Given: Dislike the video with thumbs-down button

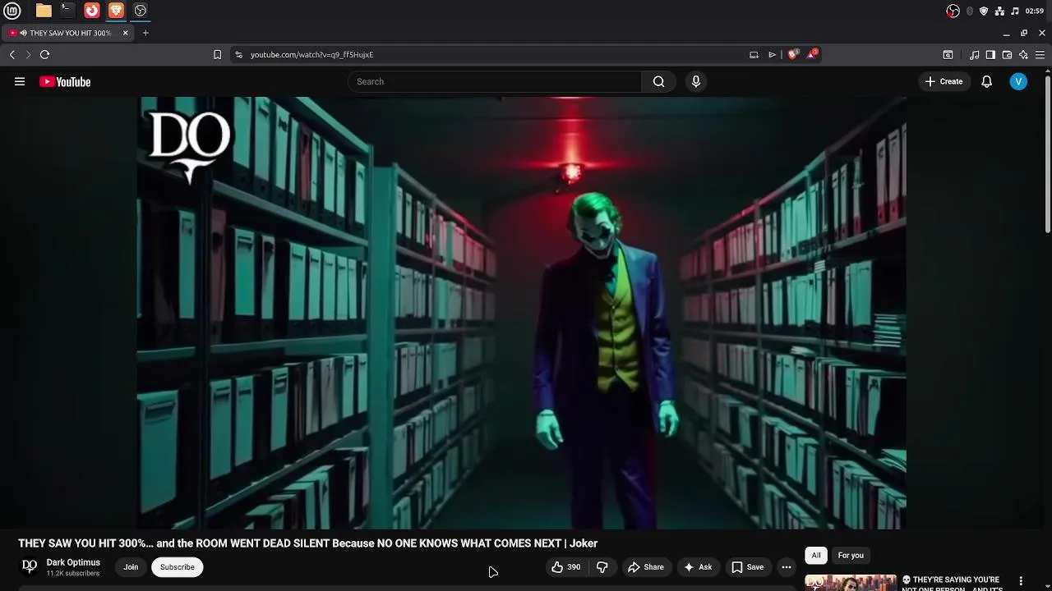Looking at the screenshot, I should (x=602, y=567).
